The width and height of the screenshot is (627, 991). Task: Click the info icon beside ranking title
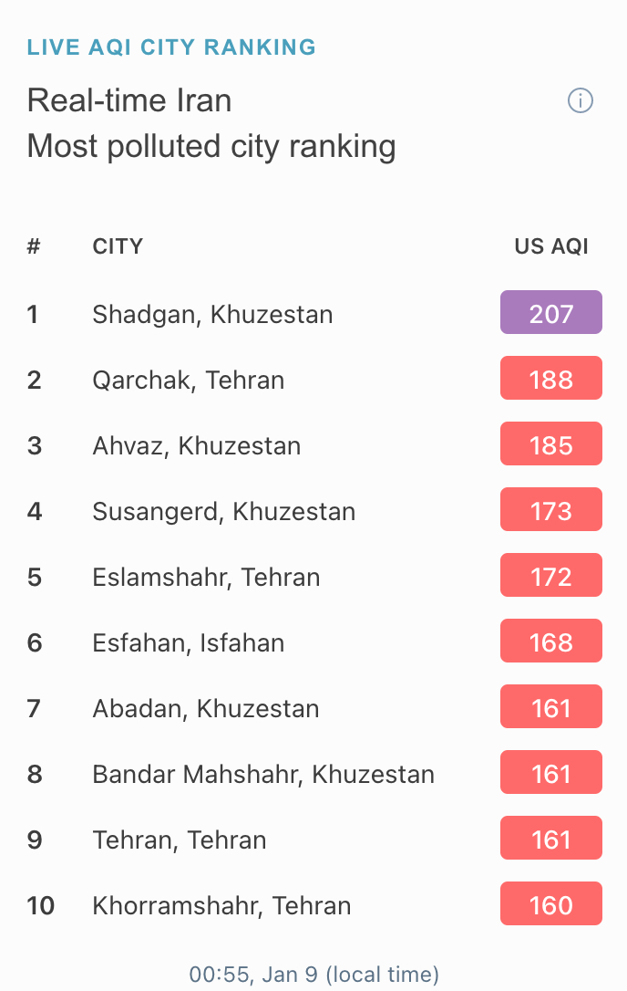pyautogui.click(x=580, y=100)
